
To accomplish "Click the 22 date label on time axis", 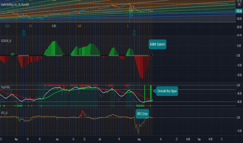I will point(84,139).
